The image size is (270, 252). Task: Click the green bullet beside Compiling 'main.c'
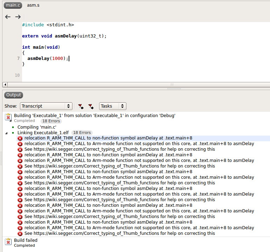13,127
